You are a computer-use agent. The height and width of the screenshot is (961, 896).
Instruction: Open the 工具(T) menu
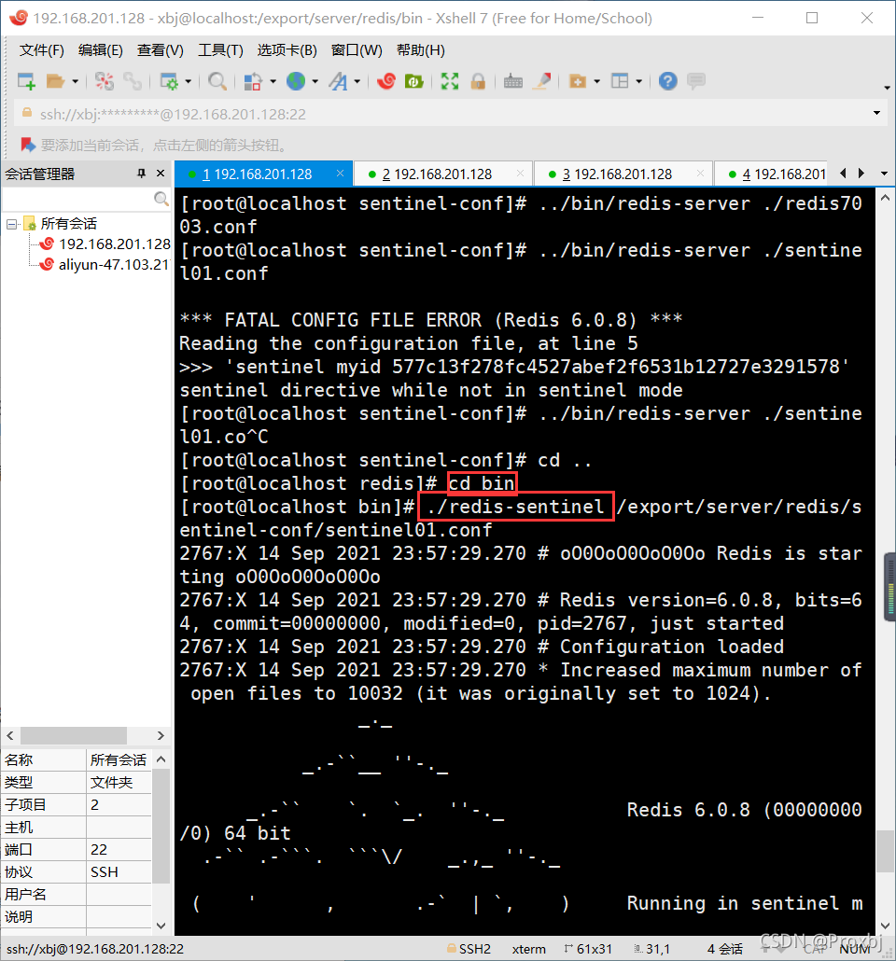point(220,50)
